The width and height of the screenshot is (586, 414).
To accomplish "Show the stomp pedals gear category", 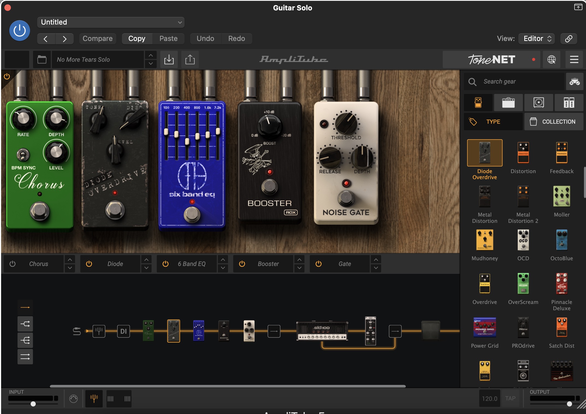I will (x=478, y=103).
